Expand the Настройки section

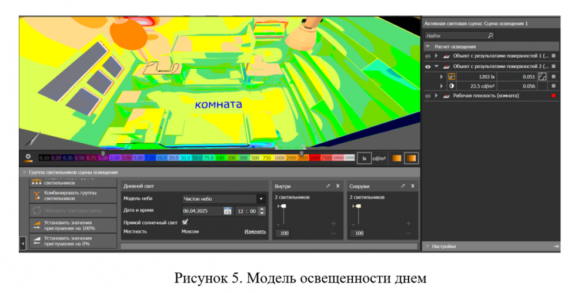coord(428,247)
